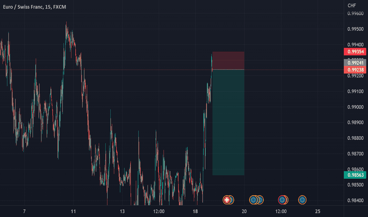Viewport: 368px width, 217px height.
Task: Click the 12:00 label between 20 and 25
Action: [281, 211]
